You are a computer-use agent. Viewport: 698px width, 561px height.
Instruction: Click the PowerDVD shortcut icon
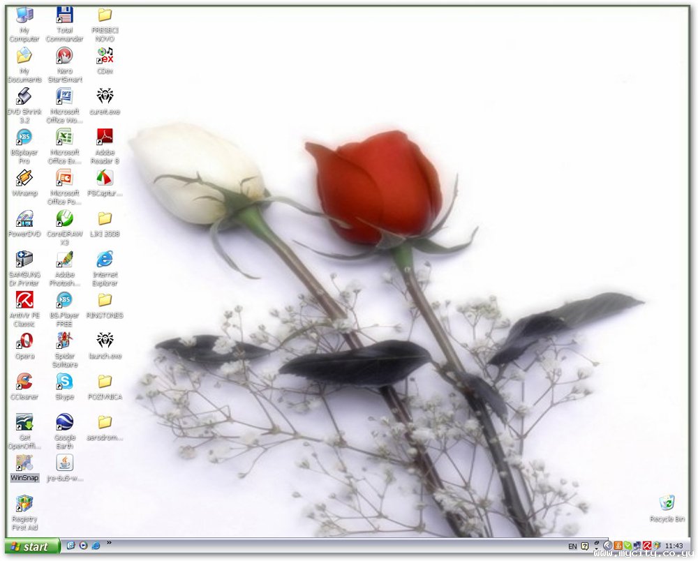tap(24, 224)
